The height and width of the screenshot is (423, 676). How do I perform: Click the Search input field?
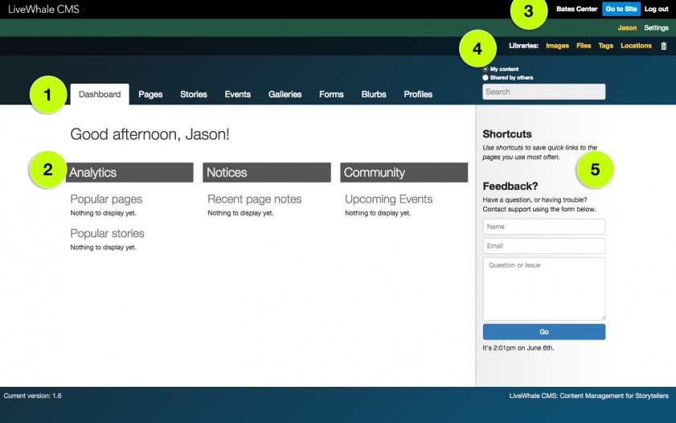(543, 92)
